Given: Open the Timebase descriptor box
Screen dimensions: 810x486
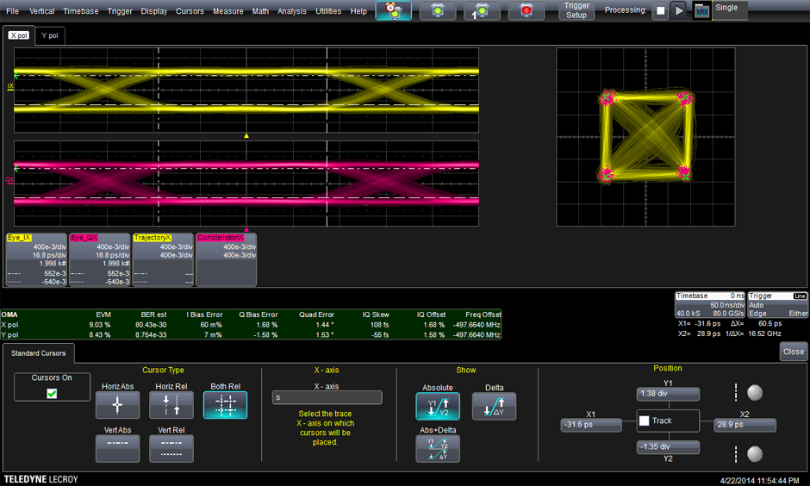Looking at the screenshot, I should pyautogui.click(x=709, y=305).
